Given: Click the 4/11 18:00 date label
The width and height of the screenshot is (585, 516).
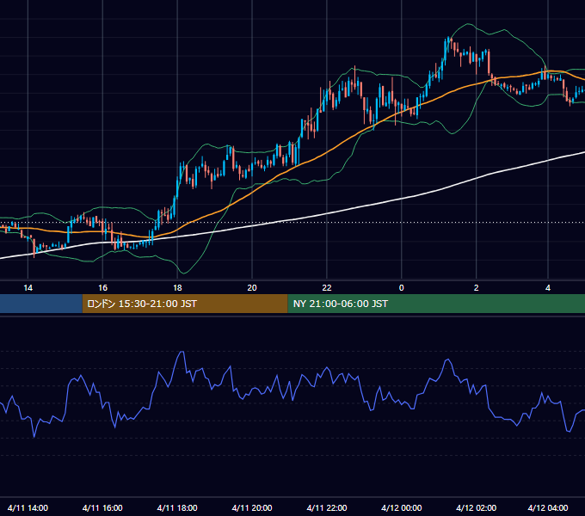Looking at the screenshot, I should click(x=177, y=507).
